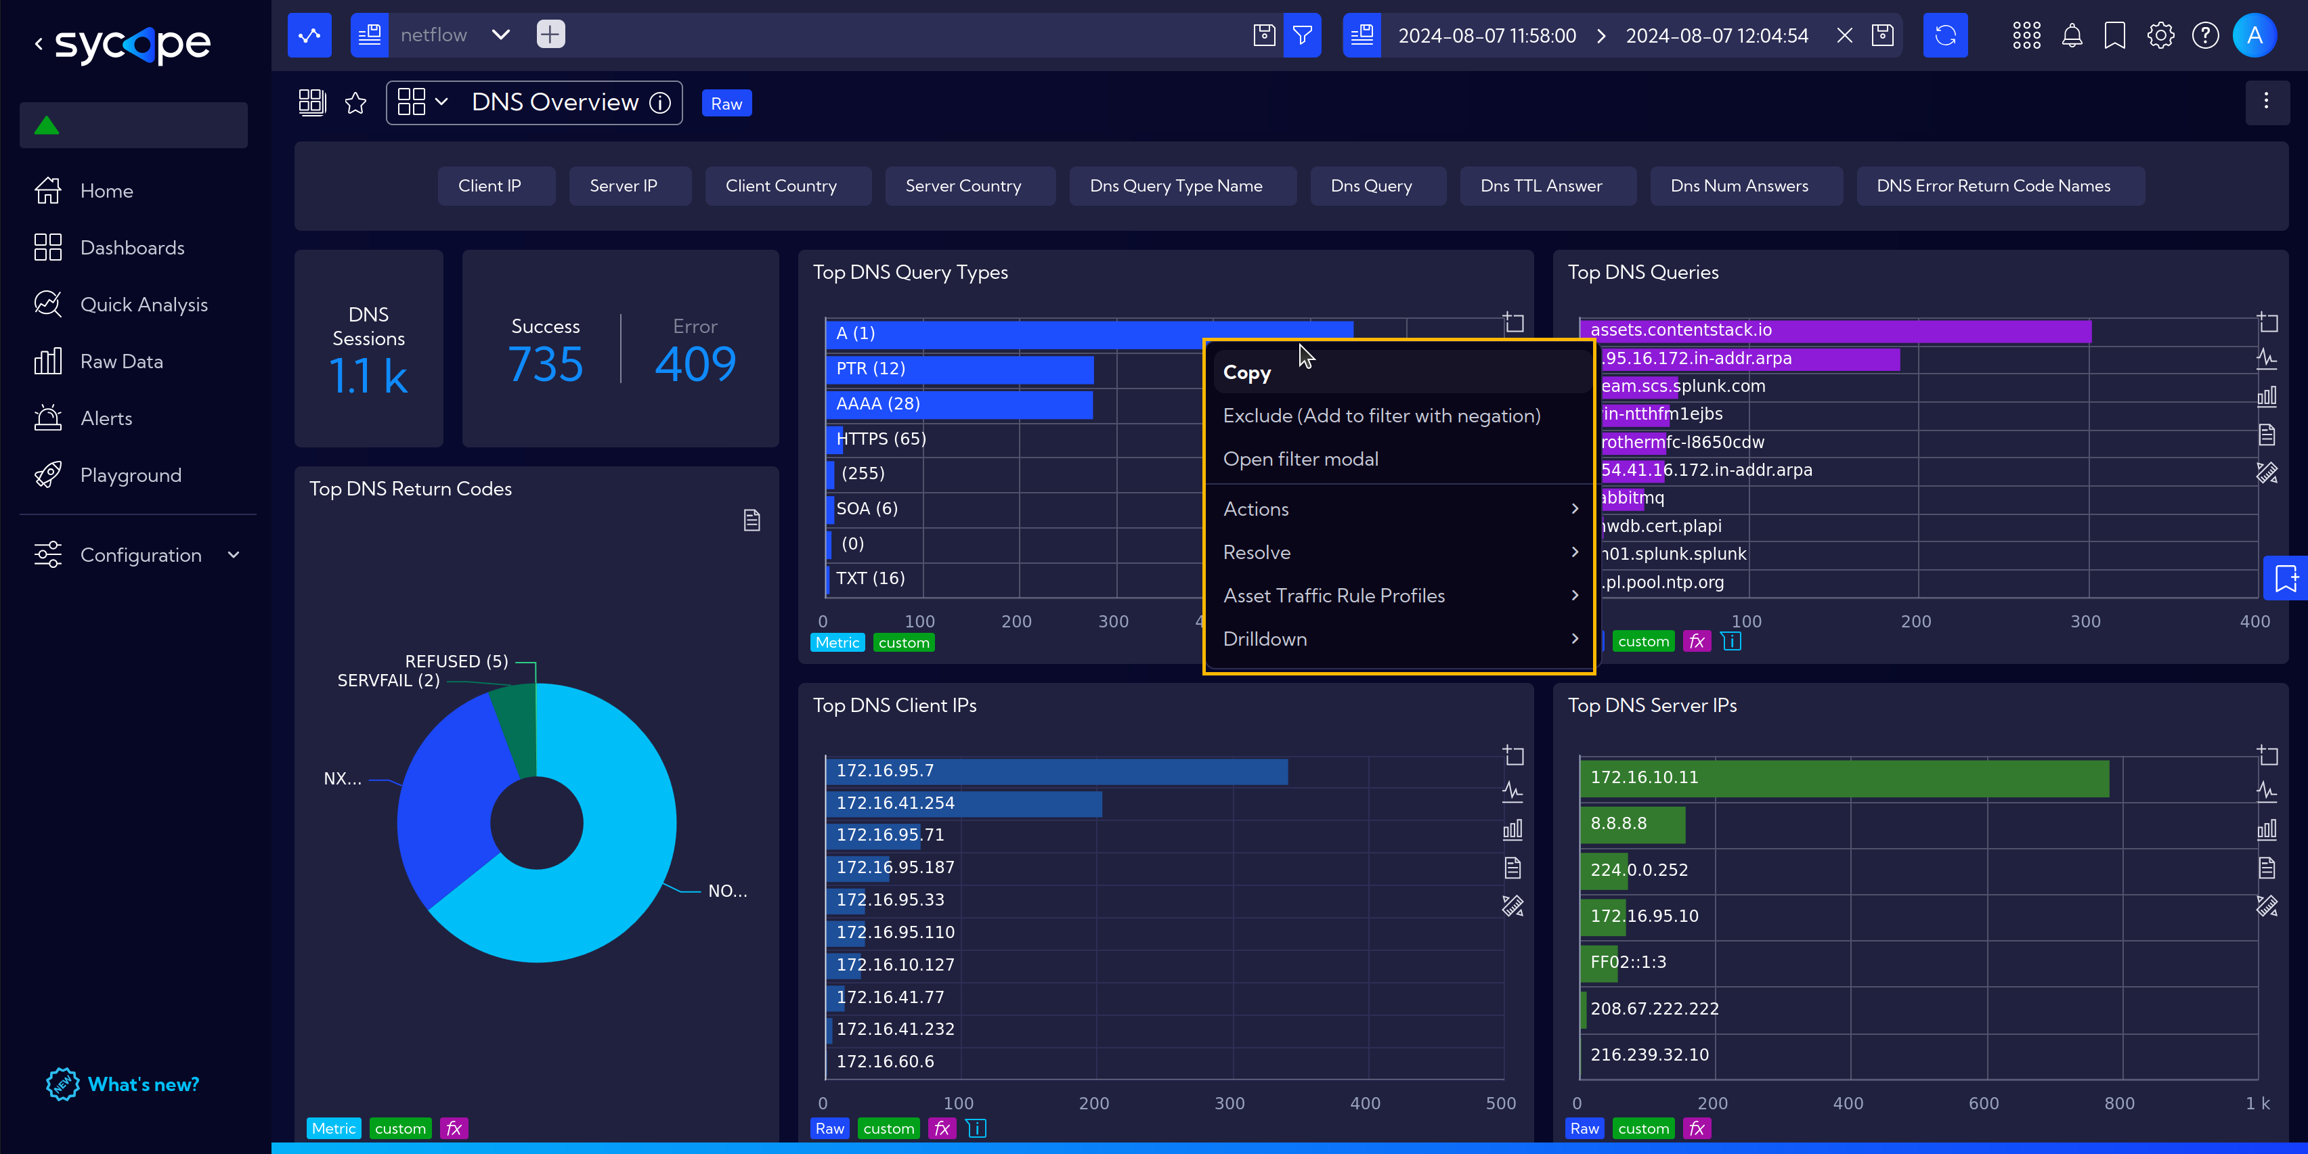The height and width of the screenshot is (1154, 2308).
Task: Click the analysis graph icon in the top bar
Action: click(310, 35)
